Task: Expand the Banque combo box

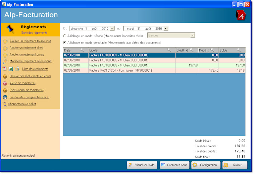Action: point(192,35)
